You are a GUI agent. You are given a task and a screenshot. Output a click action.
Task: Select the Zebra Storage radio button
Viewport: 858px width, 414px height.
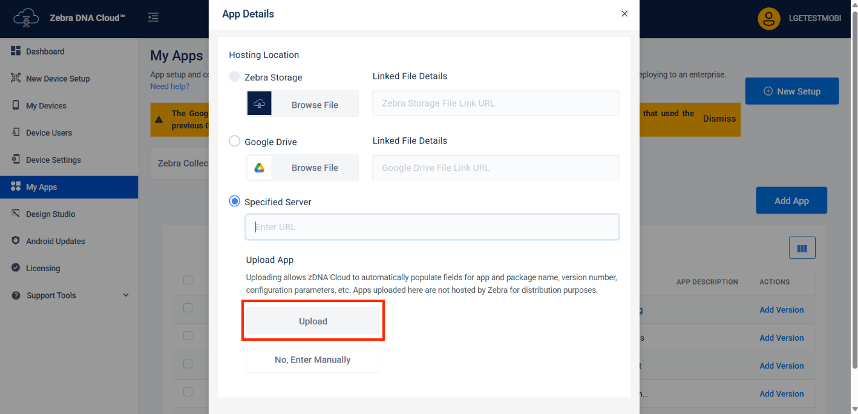[235, 77]
